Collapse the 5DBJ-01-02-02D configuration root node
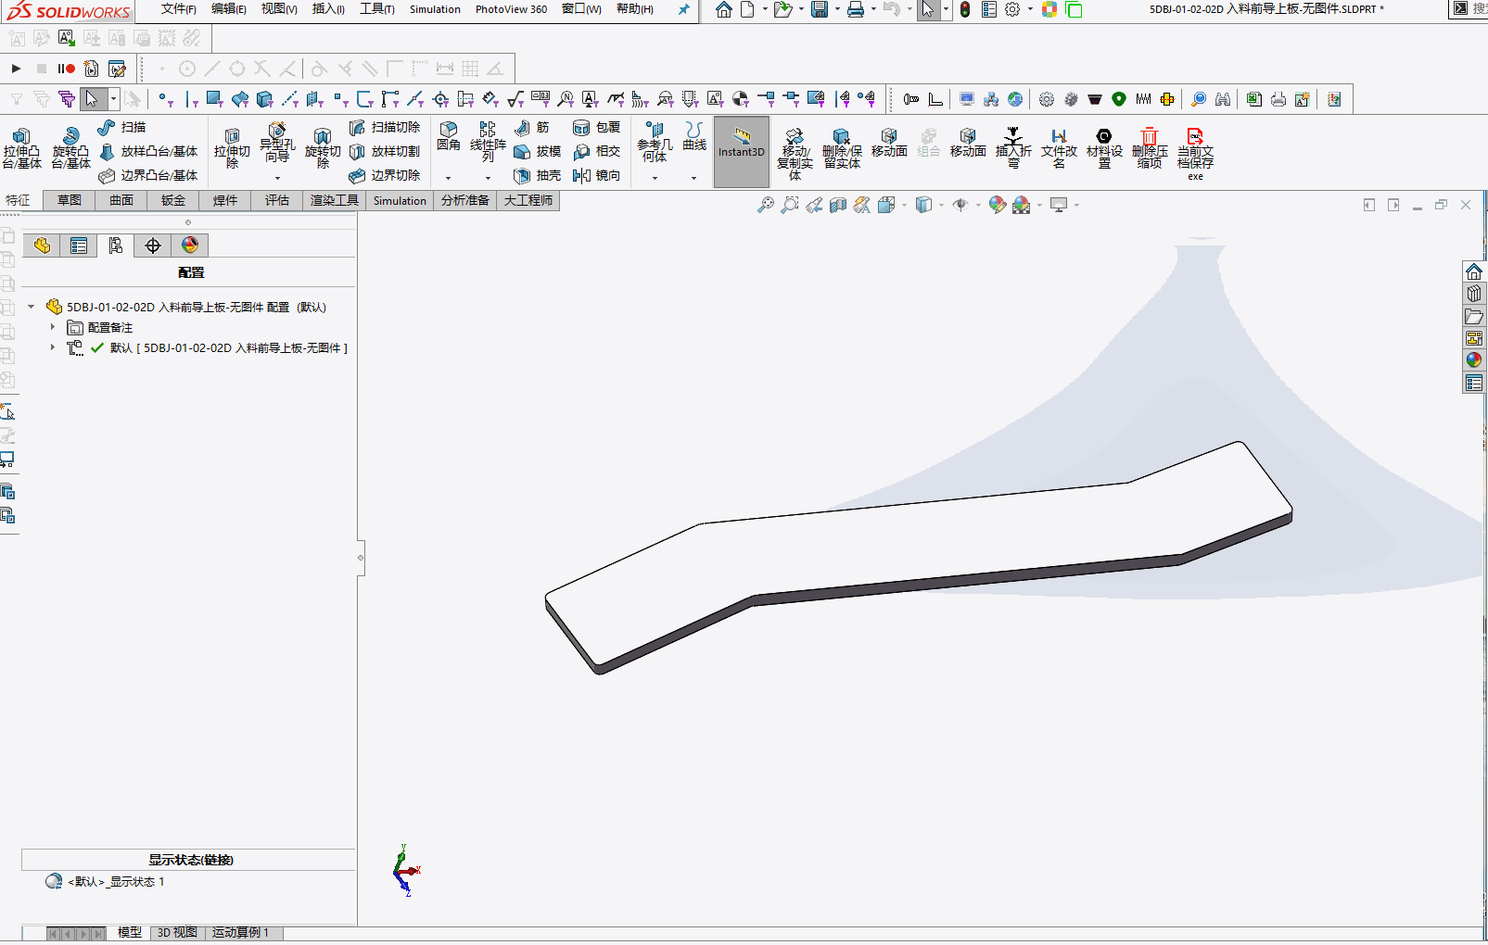The image size is (1488, 945). (x=32, y=307)
